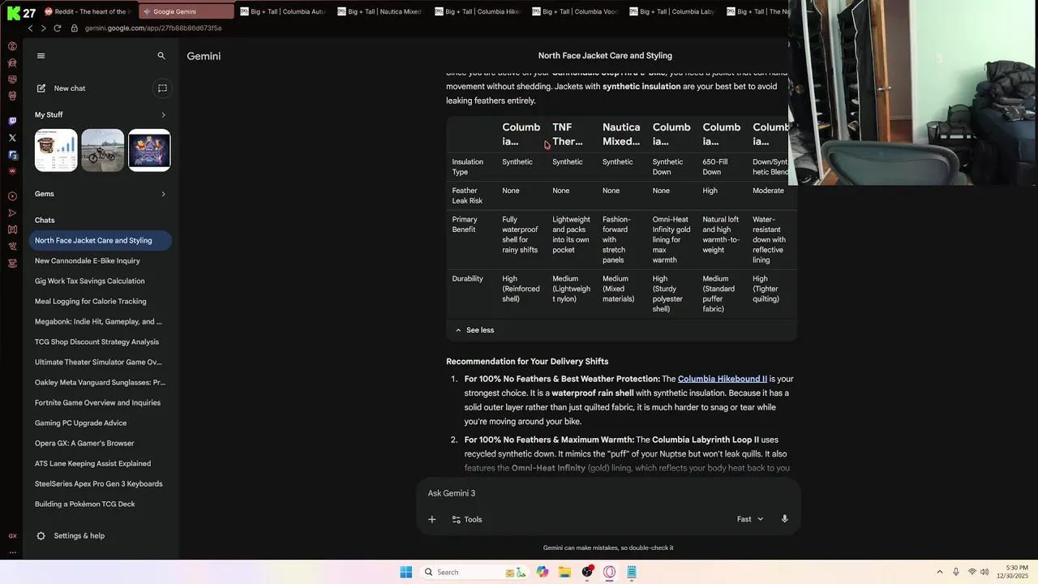
Task: Open Opera GX icon on the taskbar
Action: (609, 572)
